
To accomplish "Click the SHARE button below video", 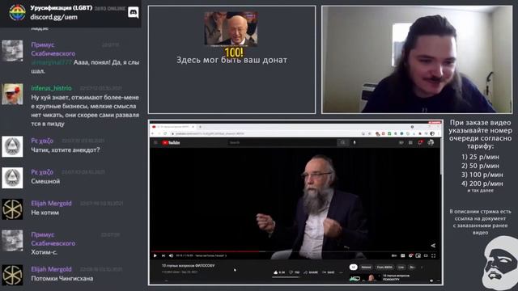I will click(x=311, y=272).
